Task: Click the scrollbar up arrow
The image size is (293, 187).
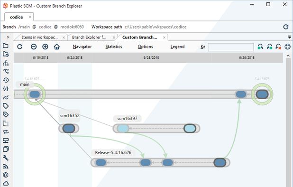Action: click(288, 56)
